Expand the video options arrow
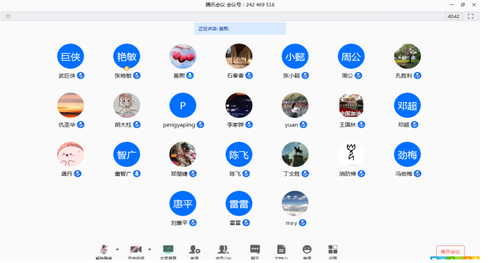492x263 pixels. [150, 249]
